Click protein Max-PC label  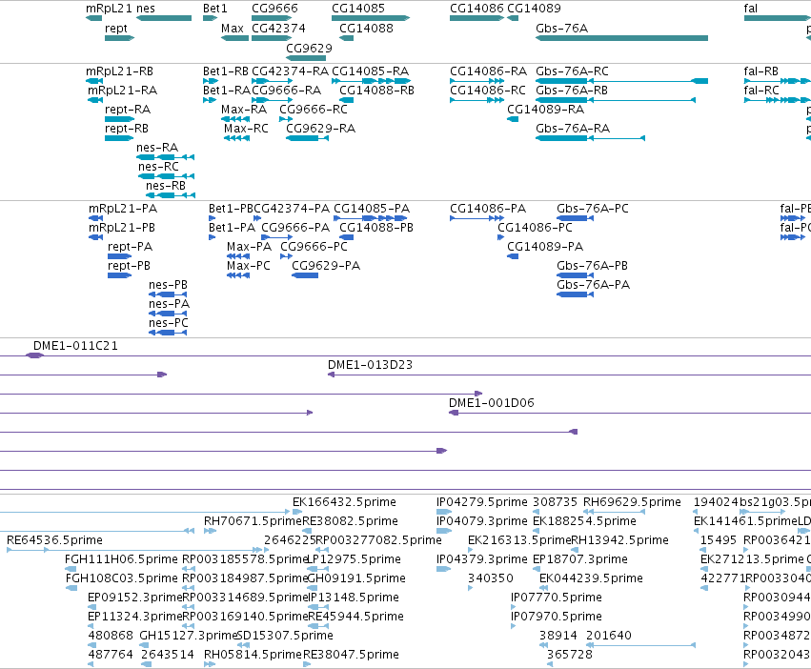[x=249, y=266]
